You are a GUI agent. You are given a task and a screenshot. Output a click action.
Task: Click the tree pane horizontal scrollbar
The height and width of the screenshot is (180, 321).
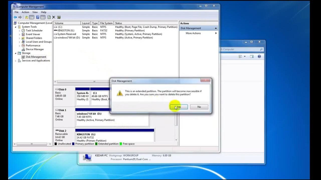click(32, 144)
